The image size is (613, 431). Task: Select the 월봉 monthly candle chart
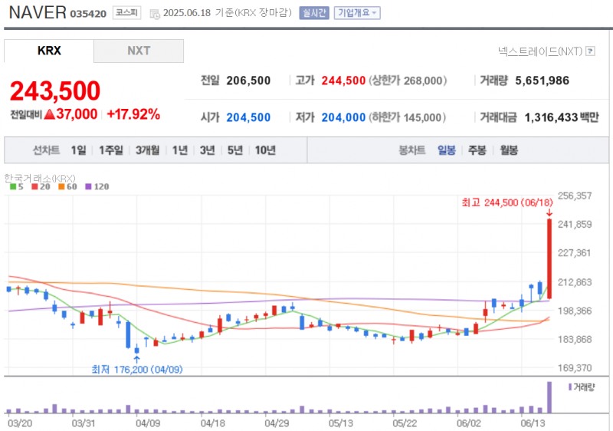coord(509,150)
